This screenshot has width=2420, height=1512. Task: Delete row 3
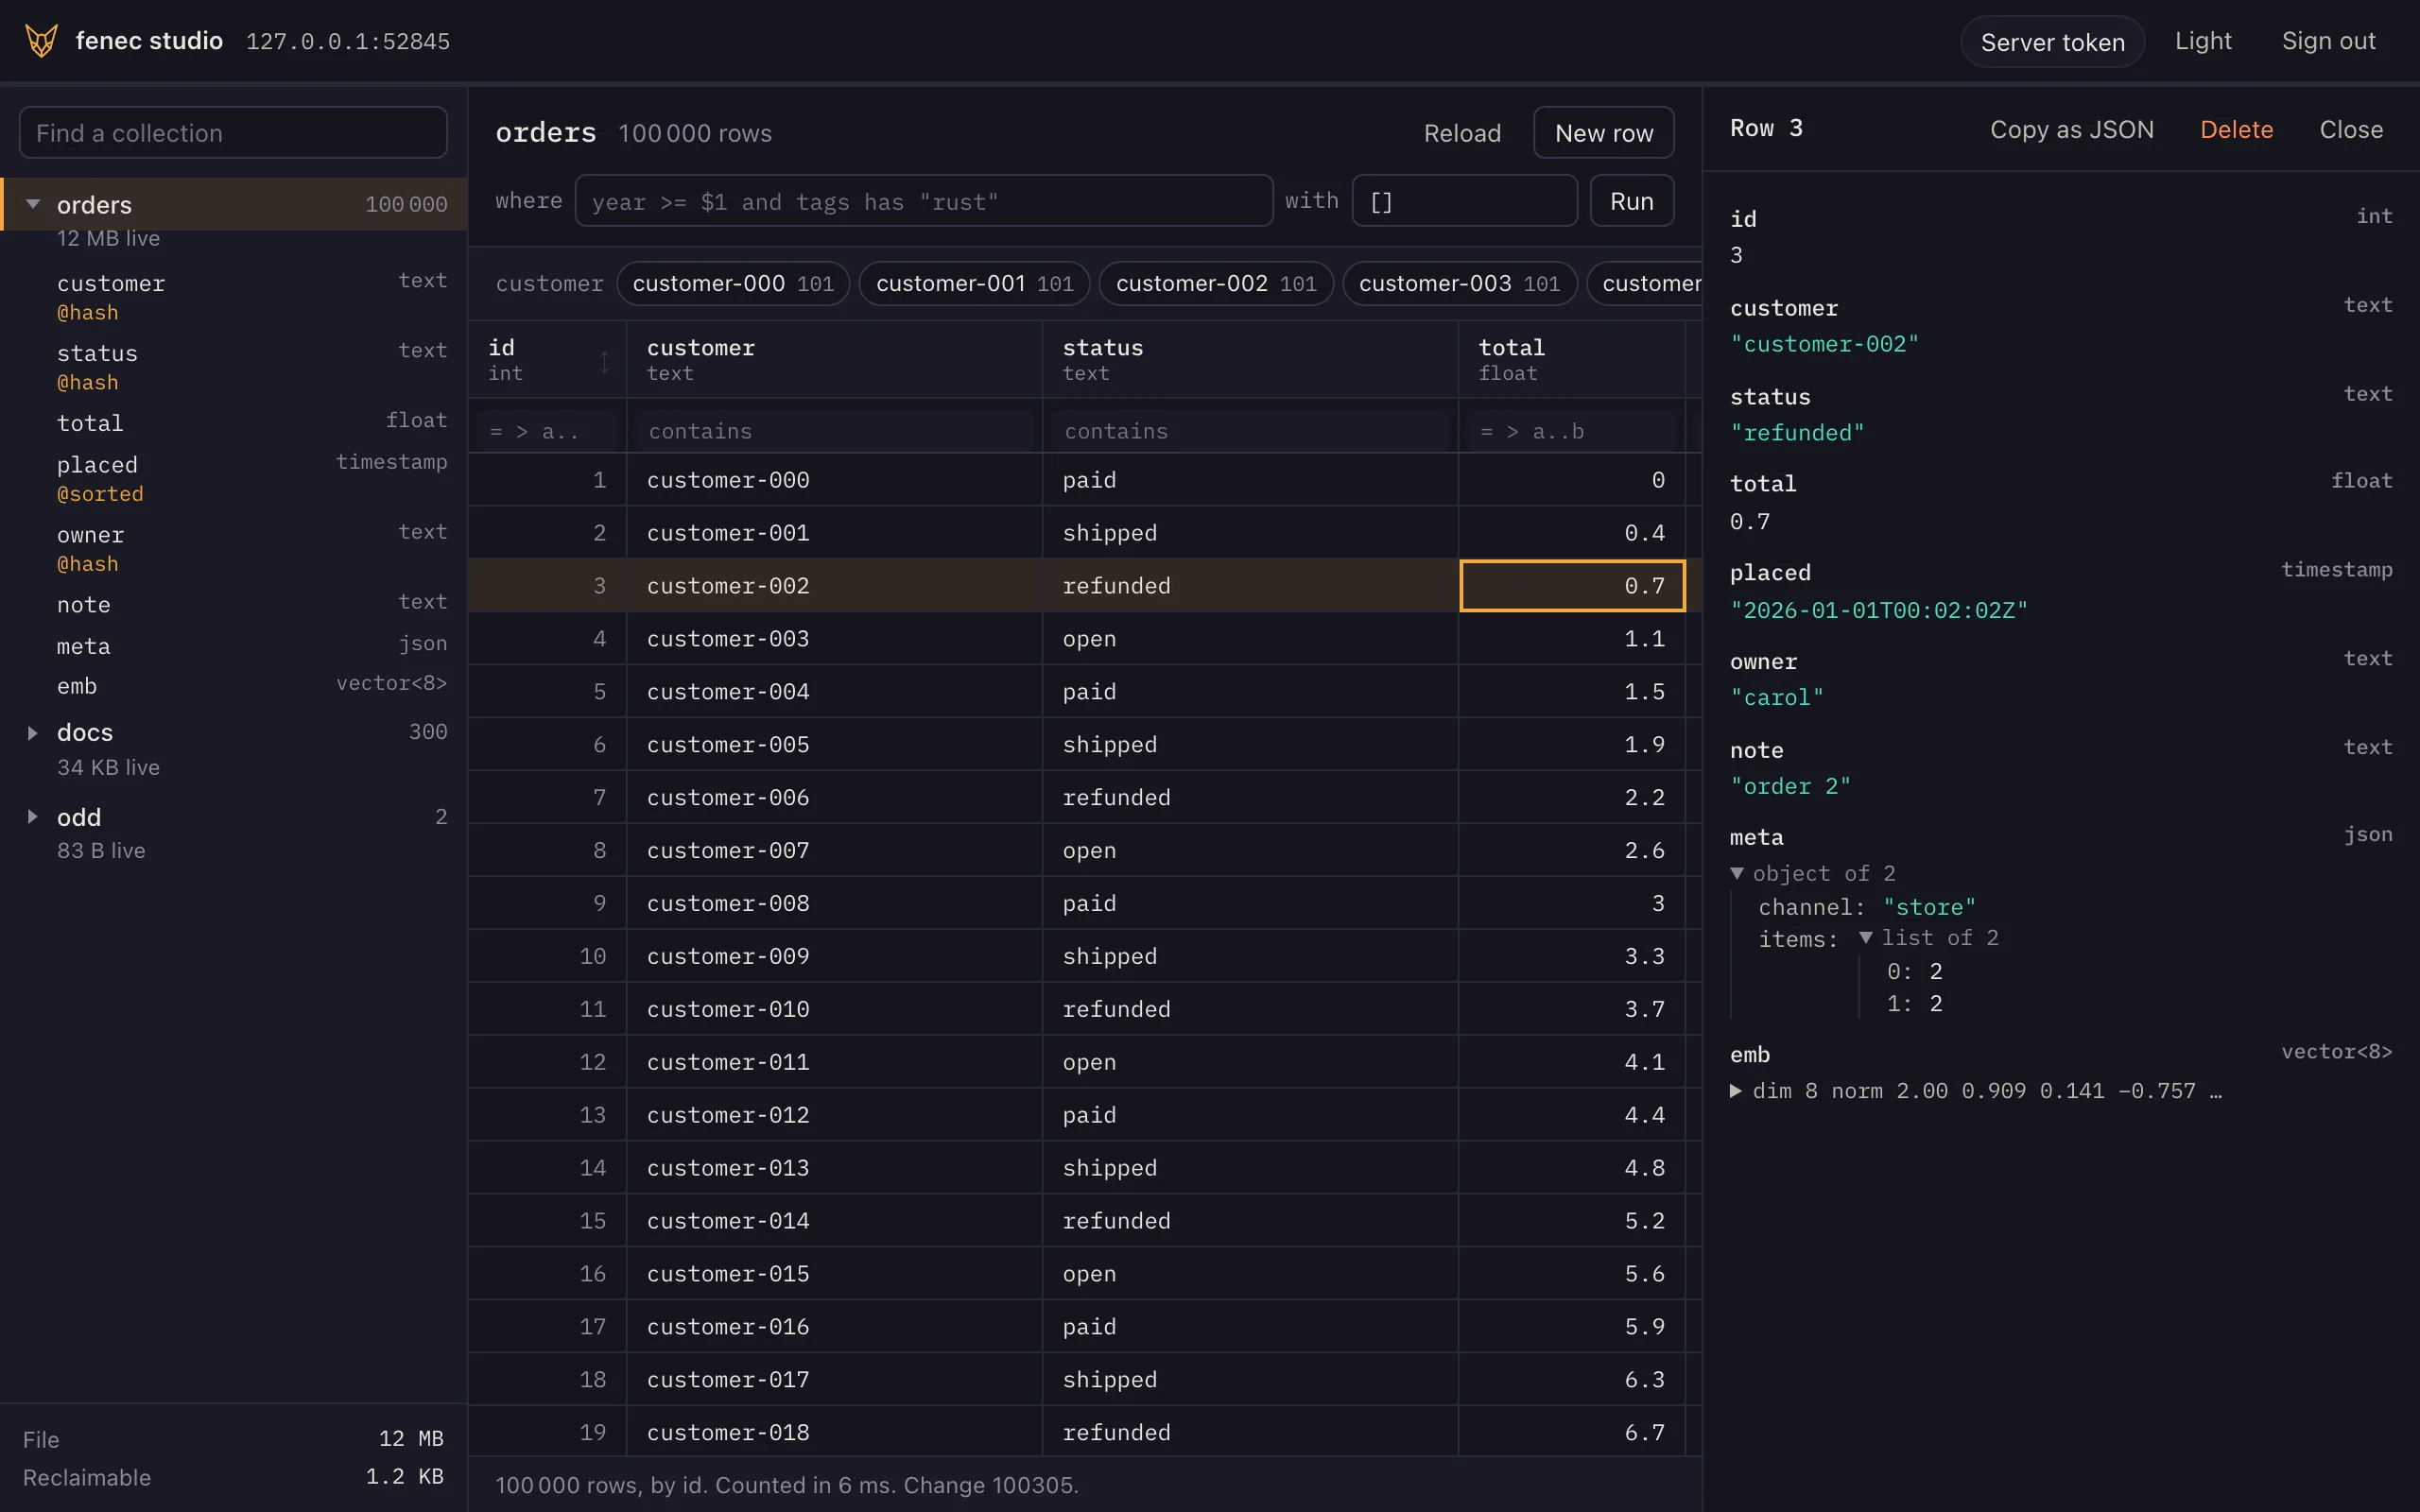click(x=2236, y=130)
